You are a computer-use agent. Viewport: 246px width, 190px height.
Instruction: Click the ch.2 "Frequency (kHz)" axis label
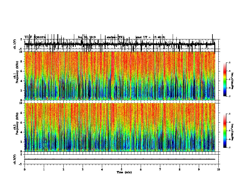tap(17, 124)
